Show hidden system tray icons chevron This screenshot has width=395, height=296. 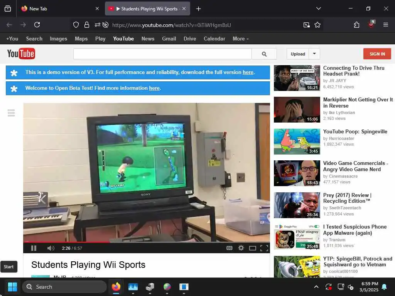[x=316, y=287]
